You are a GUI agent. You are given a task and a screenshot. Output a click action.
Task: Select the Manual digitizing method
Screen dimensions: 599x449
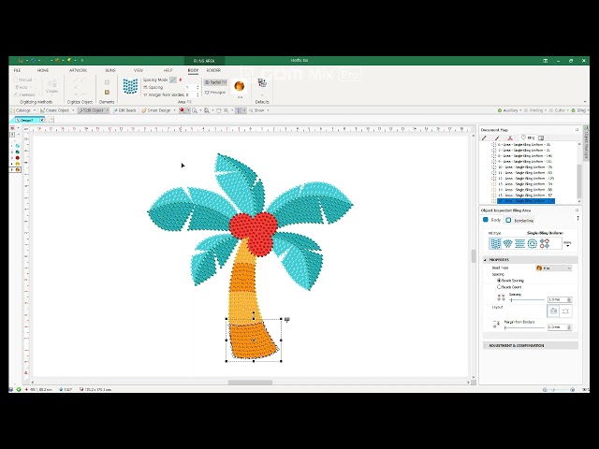(23, 80)
